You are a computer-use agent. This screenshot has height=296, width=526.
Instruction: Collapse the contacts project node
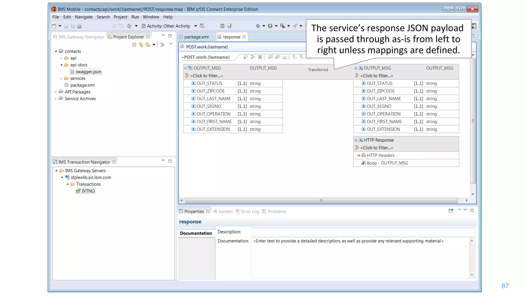[56, 51]
